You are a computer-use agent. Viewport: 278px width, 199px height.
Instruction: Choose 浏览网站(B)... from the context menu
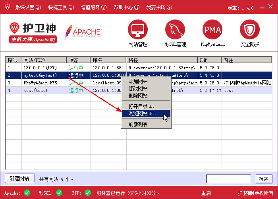click(x=146, y=113)
